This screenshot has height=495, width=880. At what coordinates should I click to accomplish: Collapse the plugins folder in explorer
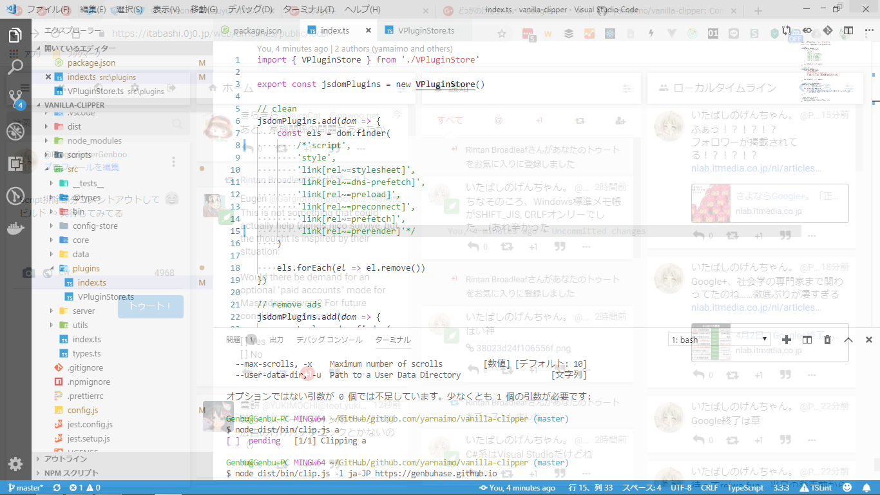click(x=86, y=268)
